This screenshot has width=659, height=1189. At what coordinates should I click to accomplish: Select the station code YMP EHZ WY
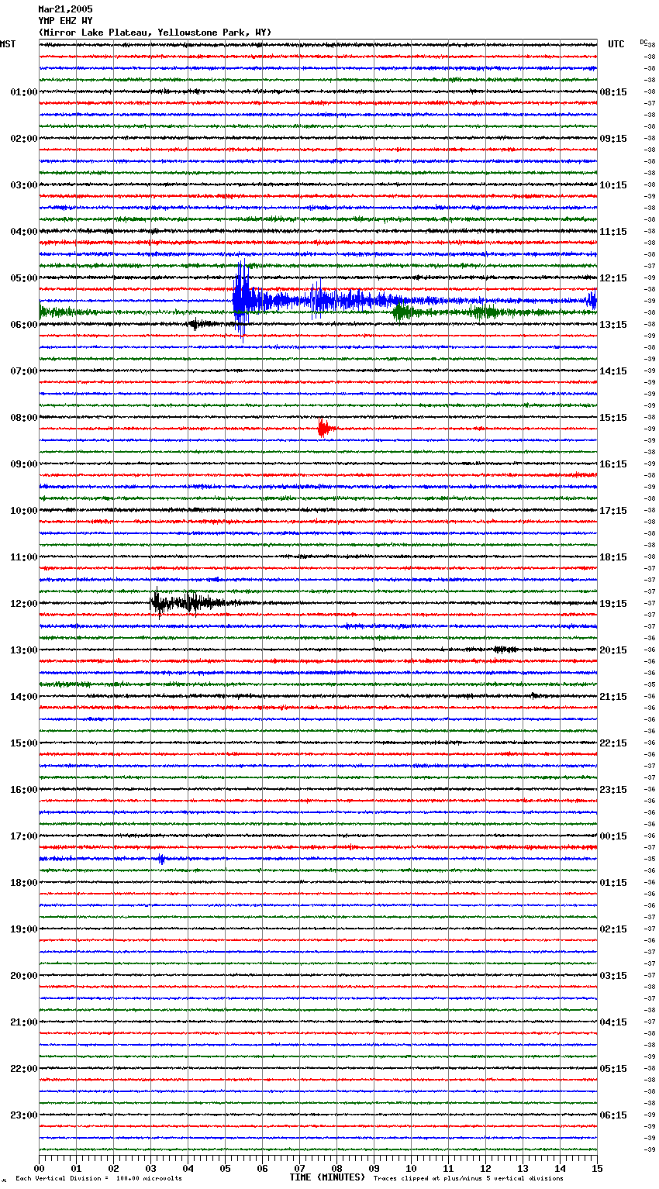[x=65, y=21]
